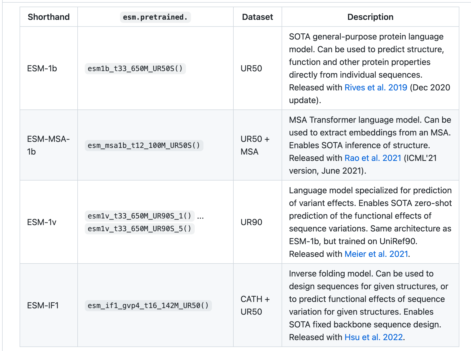Select the esm_msa1b_t12_100M_UR50S() code text
Viewport: 471px width, 351px height.
click(144, 146)
